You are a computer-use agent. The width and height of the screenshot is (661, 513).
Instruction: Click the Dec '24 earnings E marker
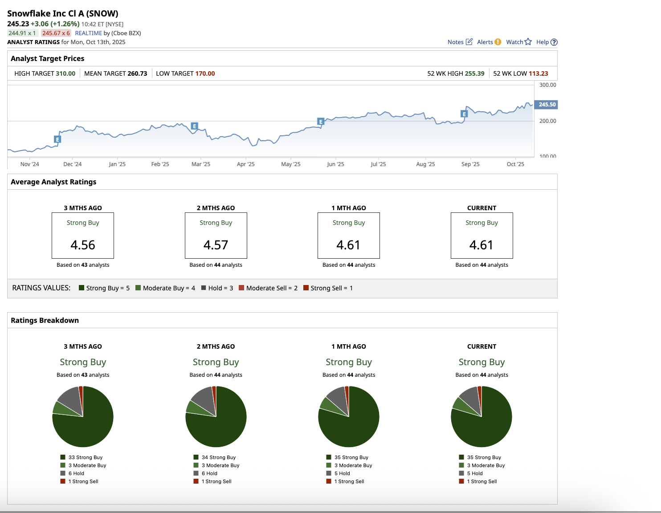pos(57,139)
